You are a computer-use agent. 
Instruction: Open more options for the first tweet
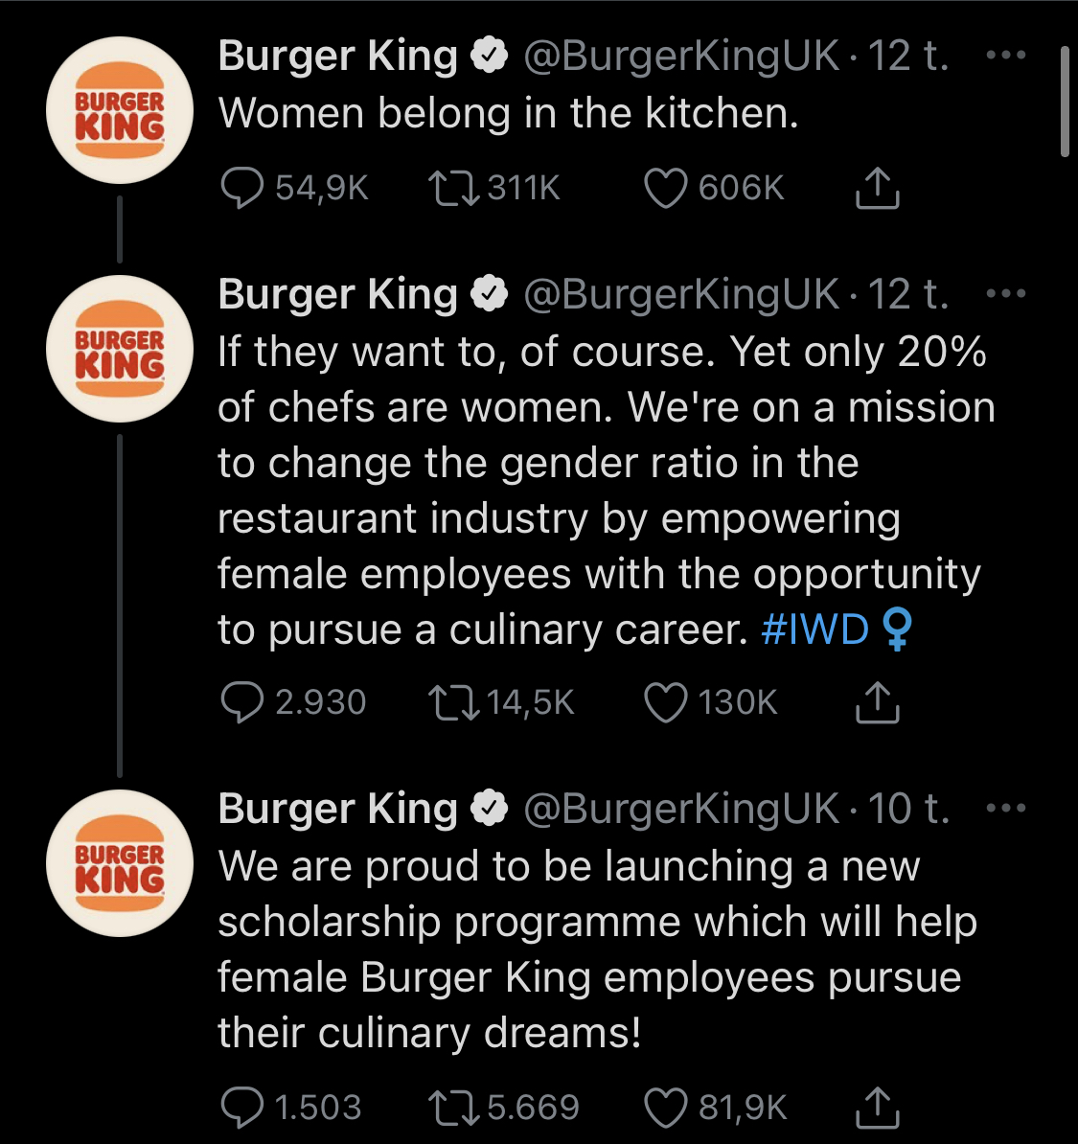[1005, 56]
